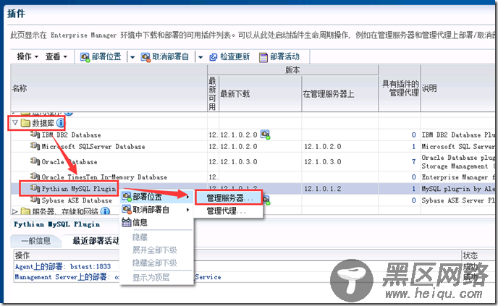Select the Oracle Database row

tap(253, 161)
